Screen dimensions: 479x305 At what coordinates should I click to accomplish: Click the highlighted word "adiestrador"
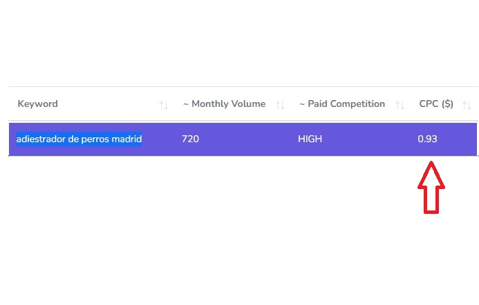click(42, 139)
